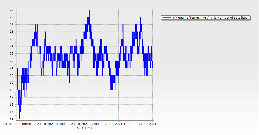Click the y-axis value 14
The image size is (259, 135).
pos(12,119)
